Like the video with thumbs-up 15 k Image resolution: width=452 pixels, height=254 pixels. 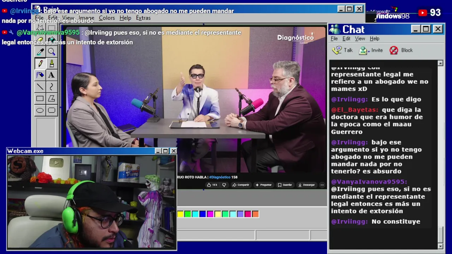212,185
